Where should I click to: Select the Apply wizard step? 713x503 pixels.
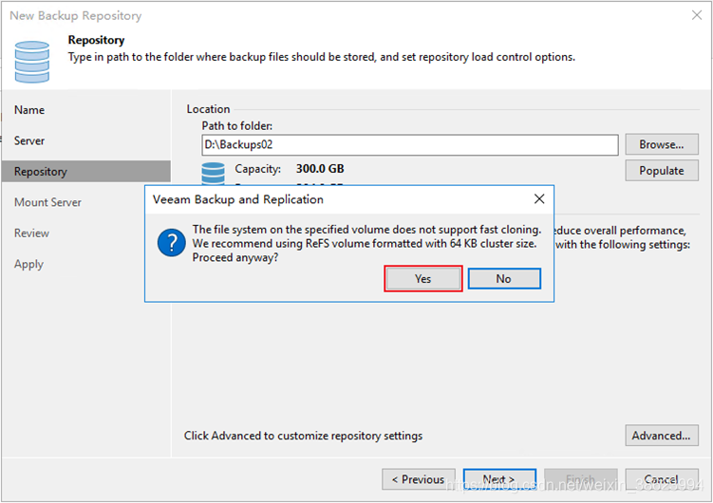point(28,264)
